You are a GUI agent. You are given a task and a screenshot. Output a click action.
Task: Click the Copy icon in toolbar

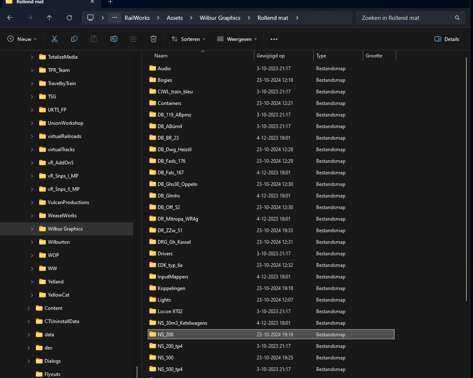point(74,39)
